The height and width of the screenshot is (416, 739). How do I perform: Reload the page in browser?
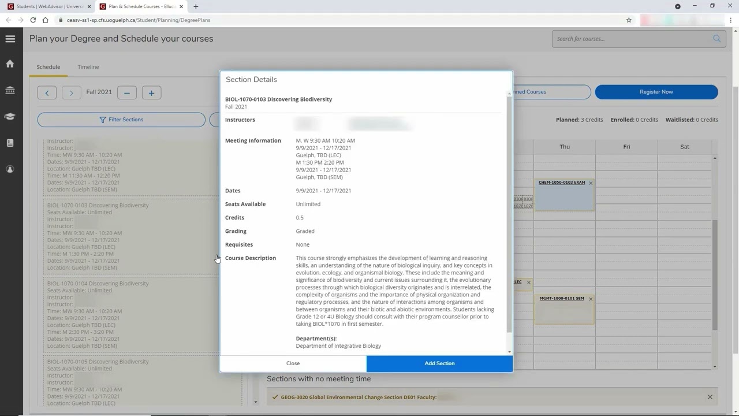click(x=33, y=20)
